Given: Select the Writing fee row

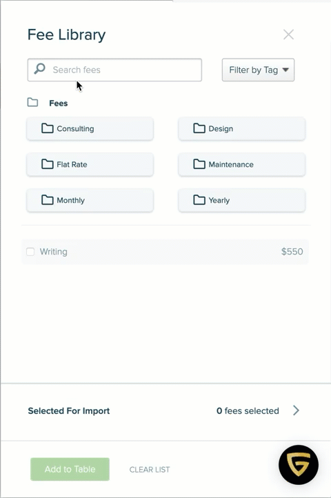Looking at the screenshot, I should [x=165, y=252].
